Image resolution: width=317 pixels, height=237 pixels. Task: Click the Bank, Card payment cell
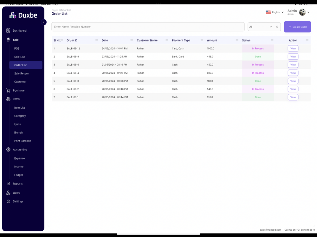178,57
